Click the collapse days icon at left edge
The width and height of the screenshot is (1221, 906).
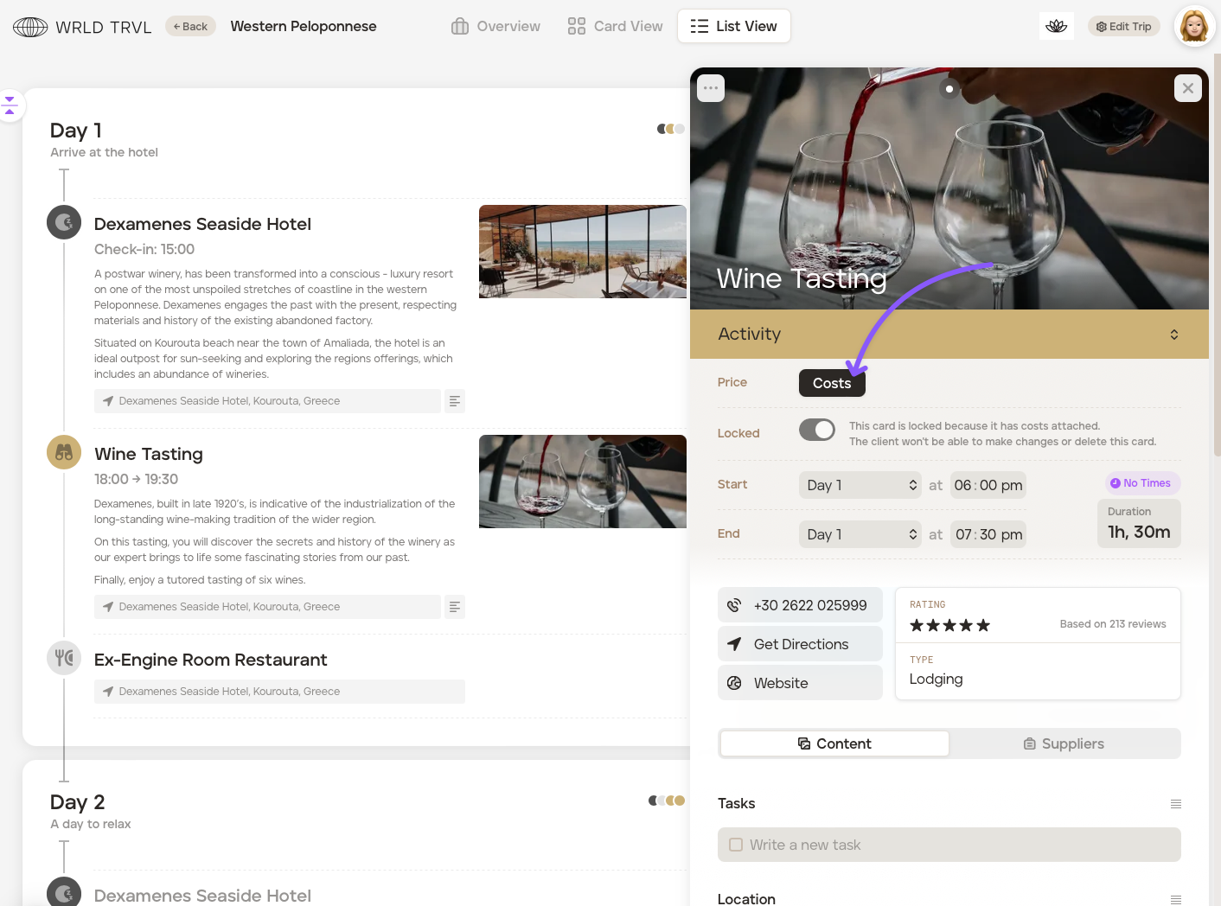pos(10,105)
